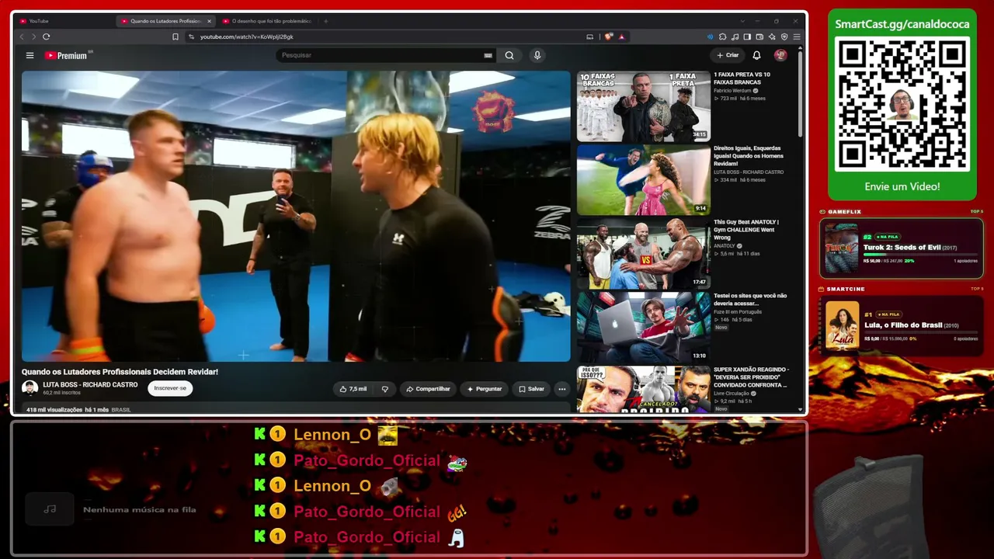Dislike the video with thumbs down
The image size is (994, 559).
(384, 389)
